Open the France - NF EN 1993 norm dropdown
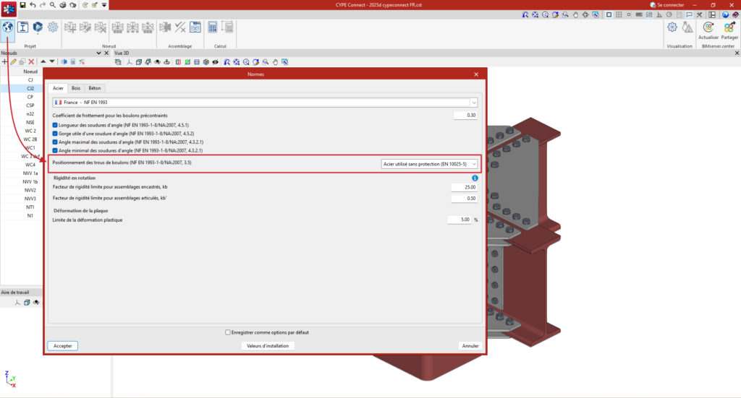 click(265, 103)
